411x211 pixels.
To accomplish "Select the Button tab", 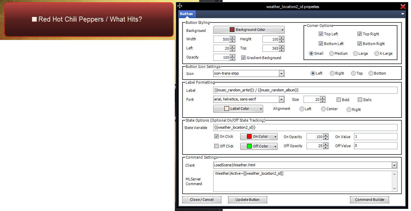I will pyautogui.click(x=186, y=14).
